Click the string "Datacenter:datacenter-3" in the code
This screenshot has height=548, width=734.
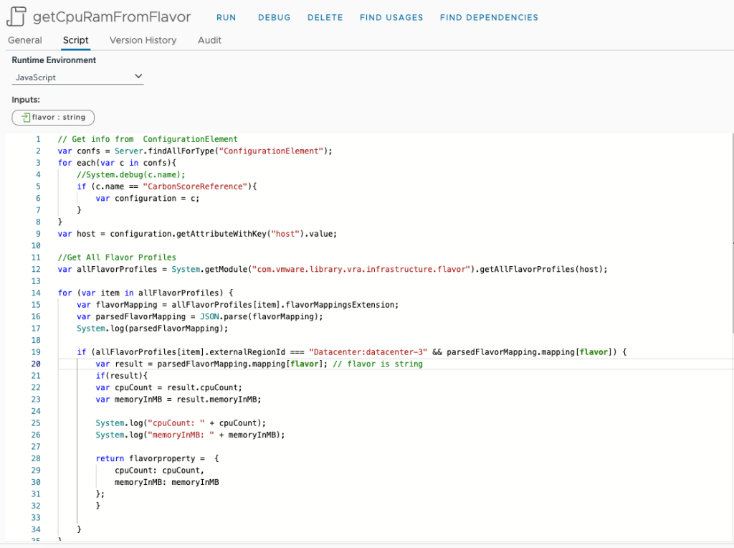point(368,352)
